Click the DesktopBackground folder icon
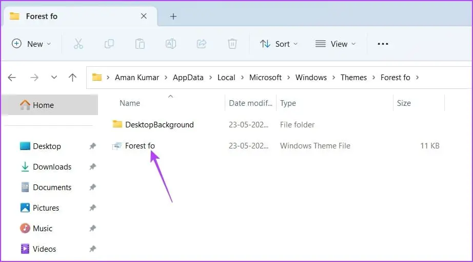 coord(117,124)
